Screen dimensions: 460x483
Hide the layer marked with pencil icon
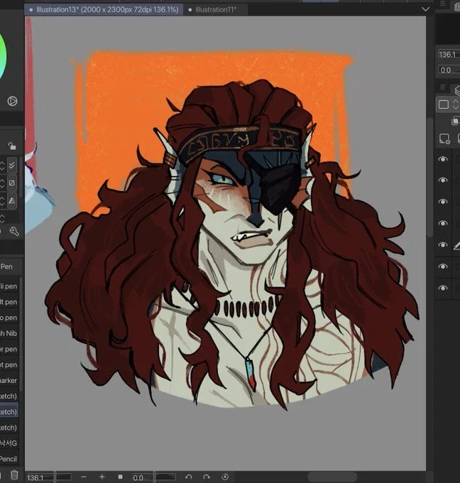443,245
